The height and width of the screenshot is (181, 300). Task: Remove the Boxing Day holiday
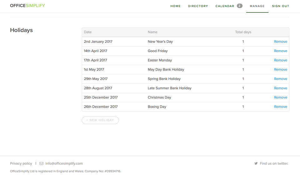280,107
